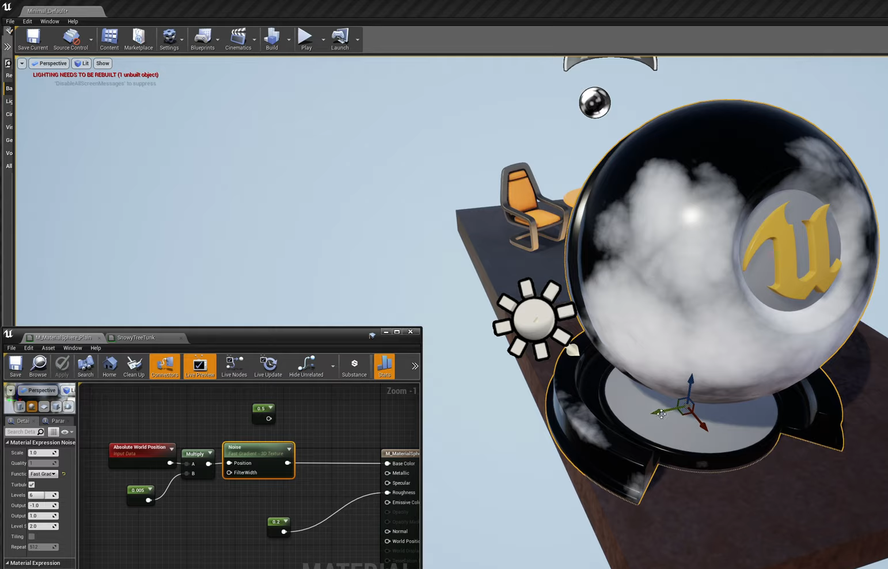Open the material editor Window menu
Screen dimensions: 888x569
[x=73, y=348]
